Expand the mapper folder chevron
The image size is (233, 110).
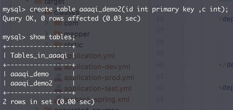tap(46, 34)
